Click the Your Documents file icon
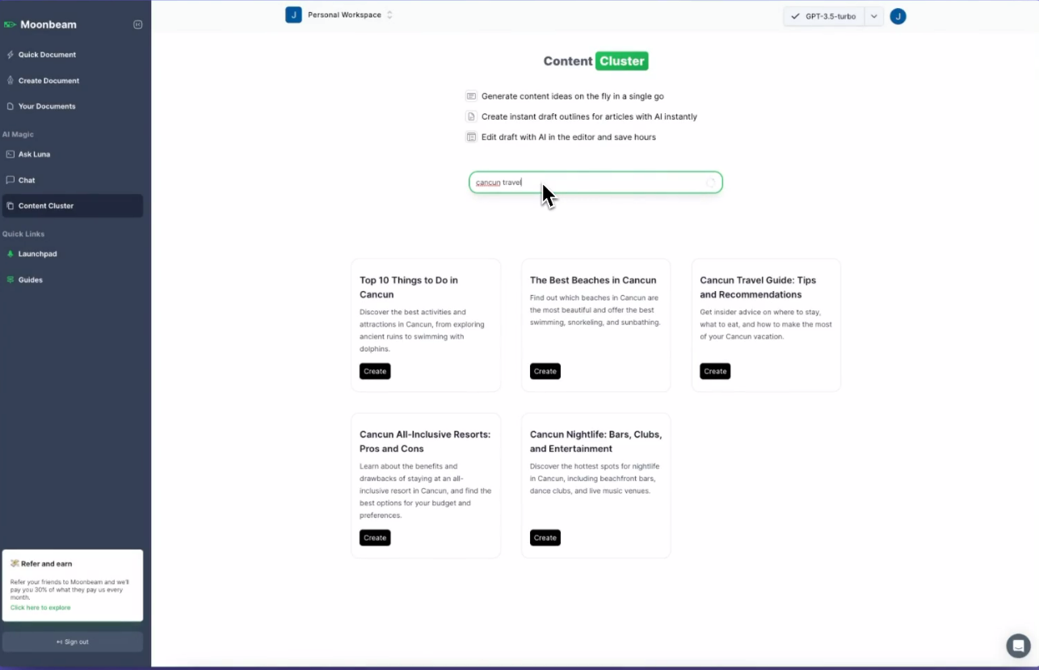Image resolution: width=1039 pixels, height=670 pixels. pos(11,107)
